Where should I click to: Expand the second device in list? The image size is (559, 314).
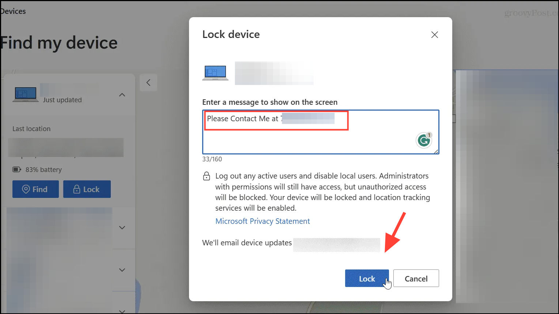122,227
